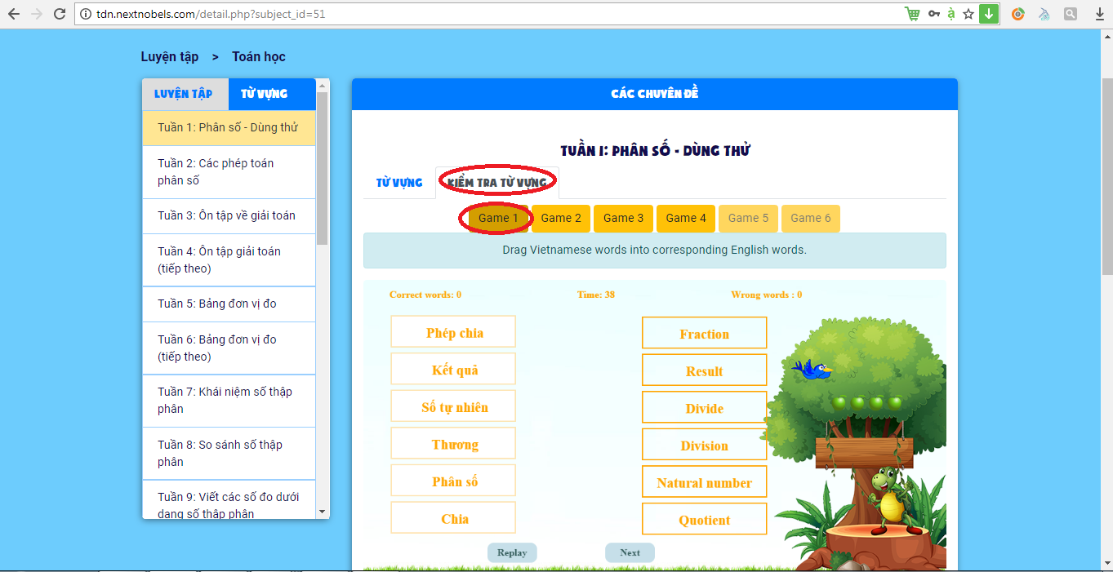Click the Fraction target box

[705, 333]
